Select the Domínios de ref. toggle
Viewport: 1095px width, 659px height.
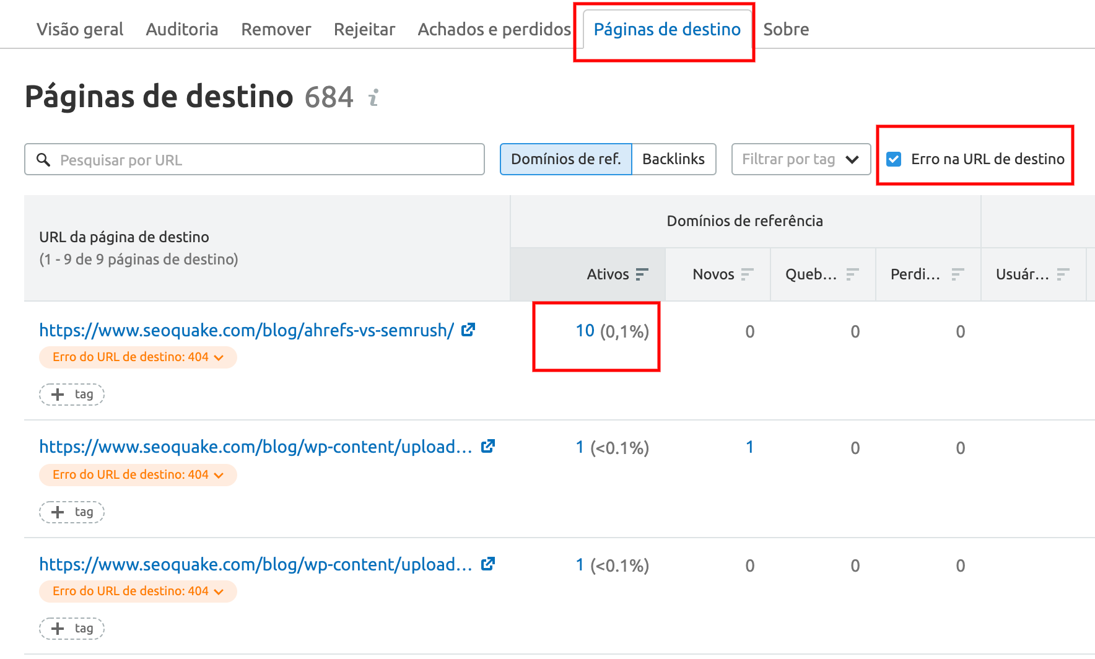565,159
